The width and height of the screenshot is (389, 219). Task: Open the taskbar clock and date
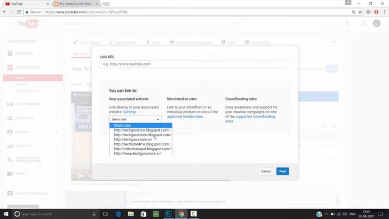(366, 214)
